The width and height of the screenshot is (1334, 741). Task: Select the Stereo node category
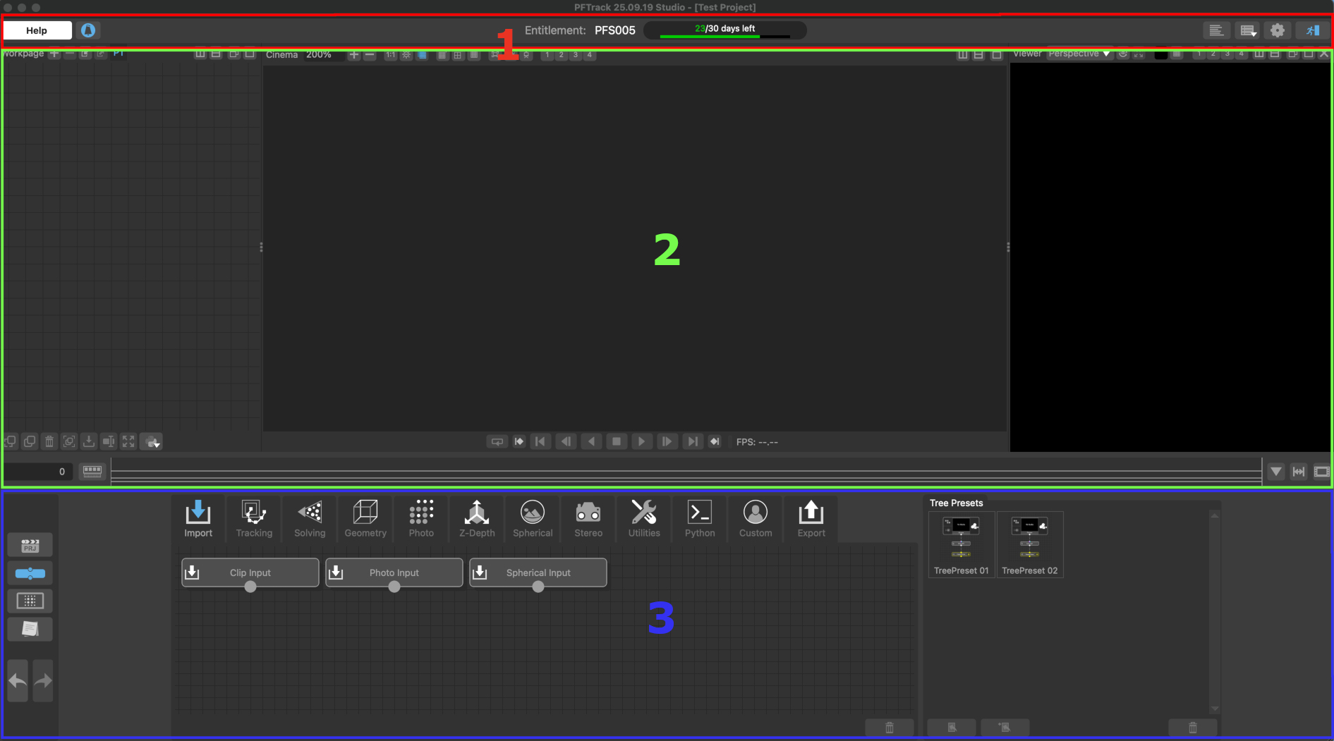click(588, 519)
